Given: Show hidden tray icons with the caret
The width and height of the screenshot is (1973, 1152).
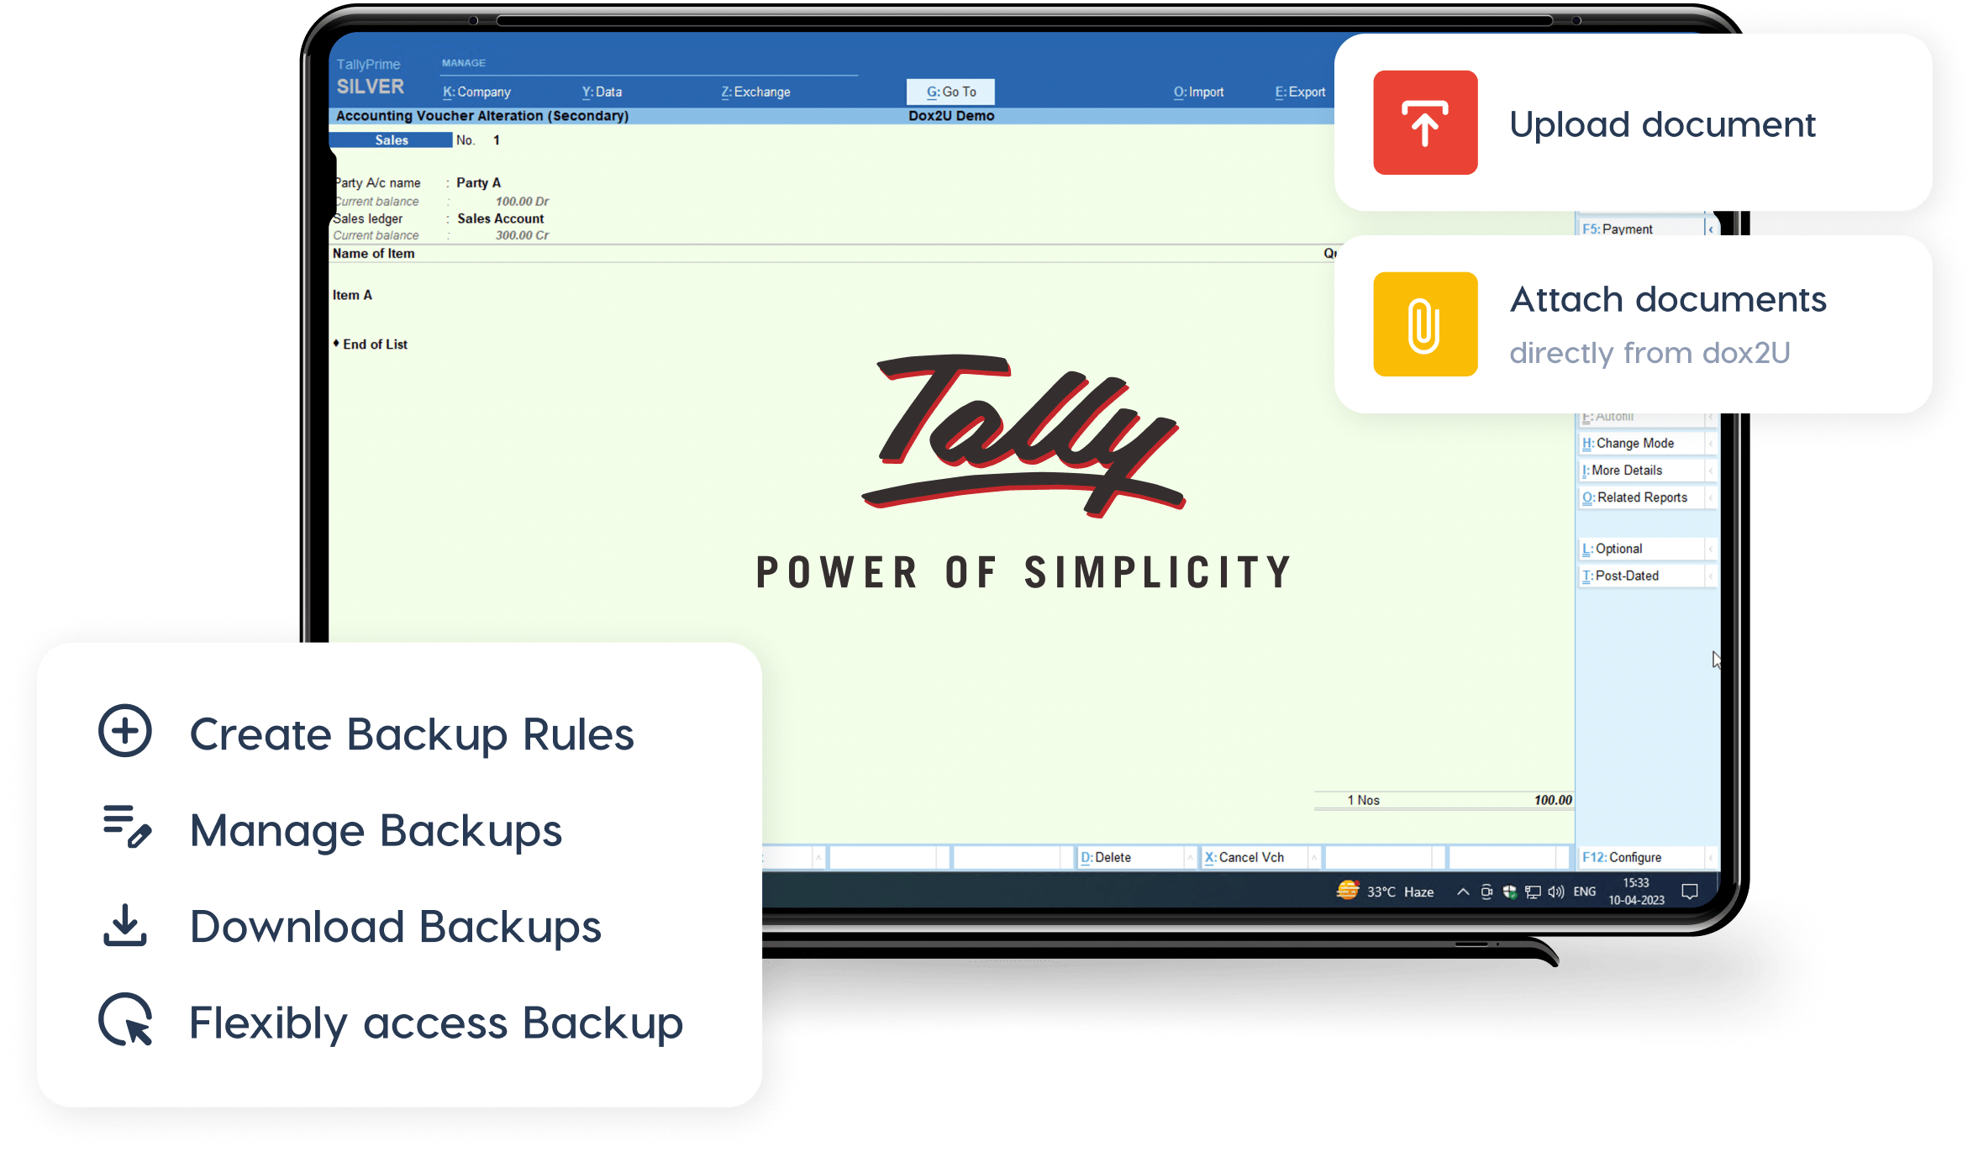Looking at the screenshot, I should coord(1463,892).
